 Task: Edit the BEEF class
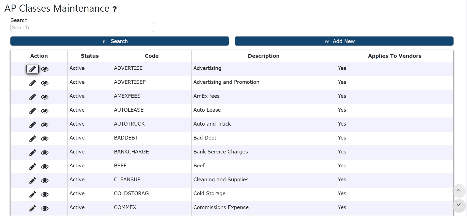click(33, 167)
